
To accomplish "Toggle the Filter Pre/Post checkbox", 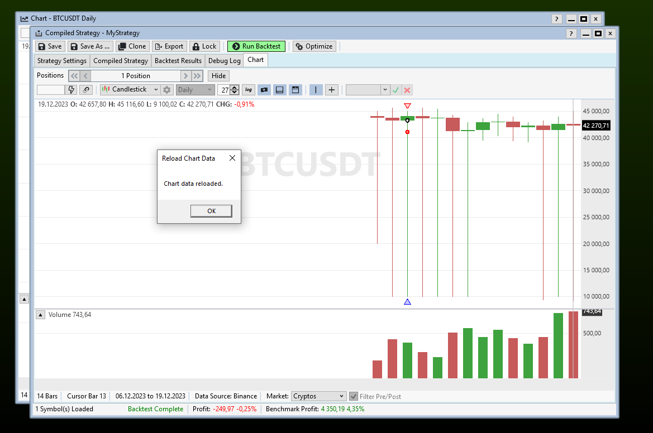I will tap(354, 396).
